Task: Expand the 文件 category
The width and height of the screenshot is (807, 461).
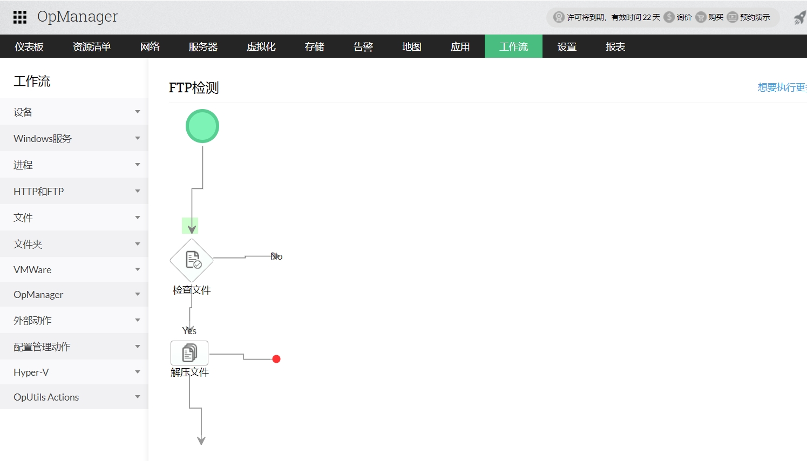Action: tap(74, 218)
